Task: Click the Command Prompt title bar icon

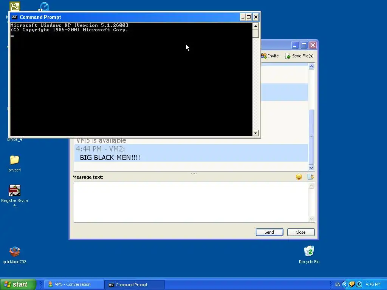Action: (x=15, y=17)
